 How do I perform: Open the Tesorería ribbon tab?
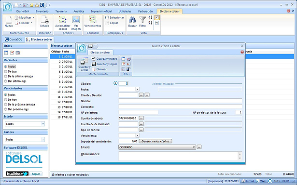(x=61, y=12)
